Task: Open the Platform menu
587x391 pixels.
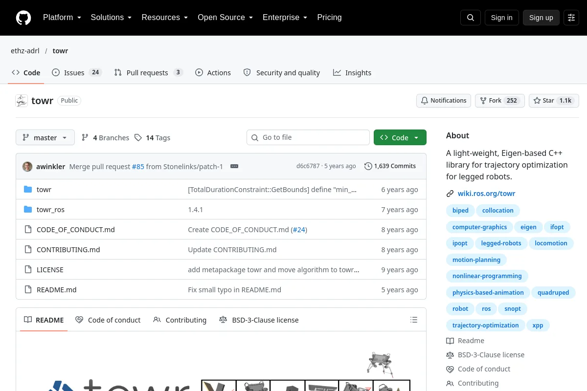Action: (62, 18)
